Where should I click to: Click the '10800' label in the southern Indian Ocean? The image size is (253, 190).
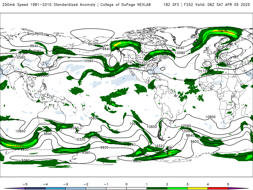(20, 131)
